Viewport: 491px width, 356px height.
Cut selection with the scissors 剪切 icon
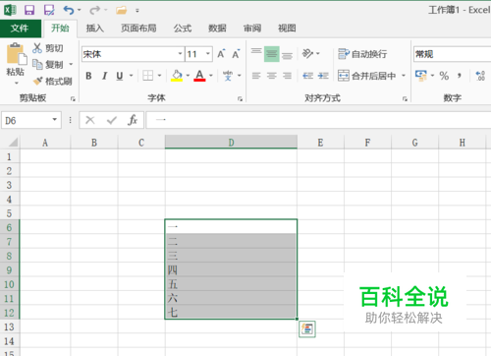(37, 48)
